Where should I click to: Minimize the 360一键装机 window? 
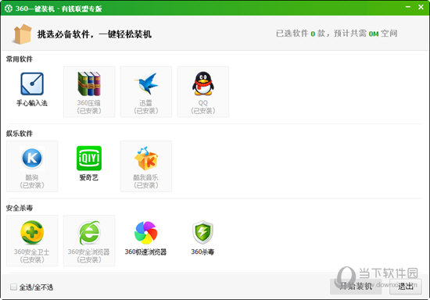point(408,7)
